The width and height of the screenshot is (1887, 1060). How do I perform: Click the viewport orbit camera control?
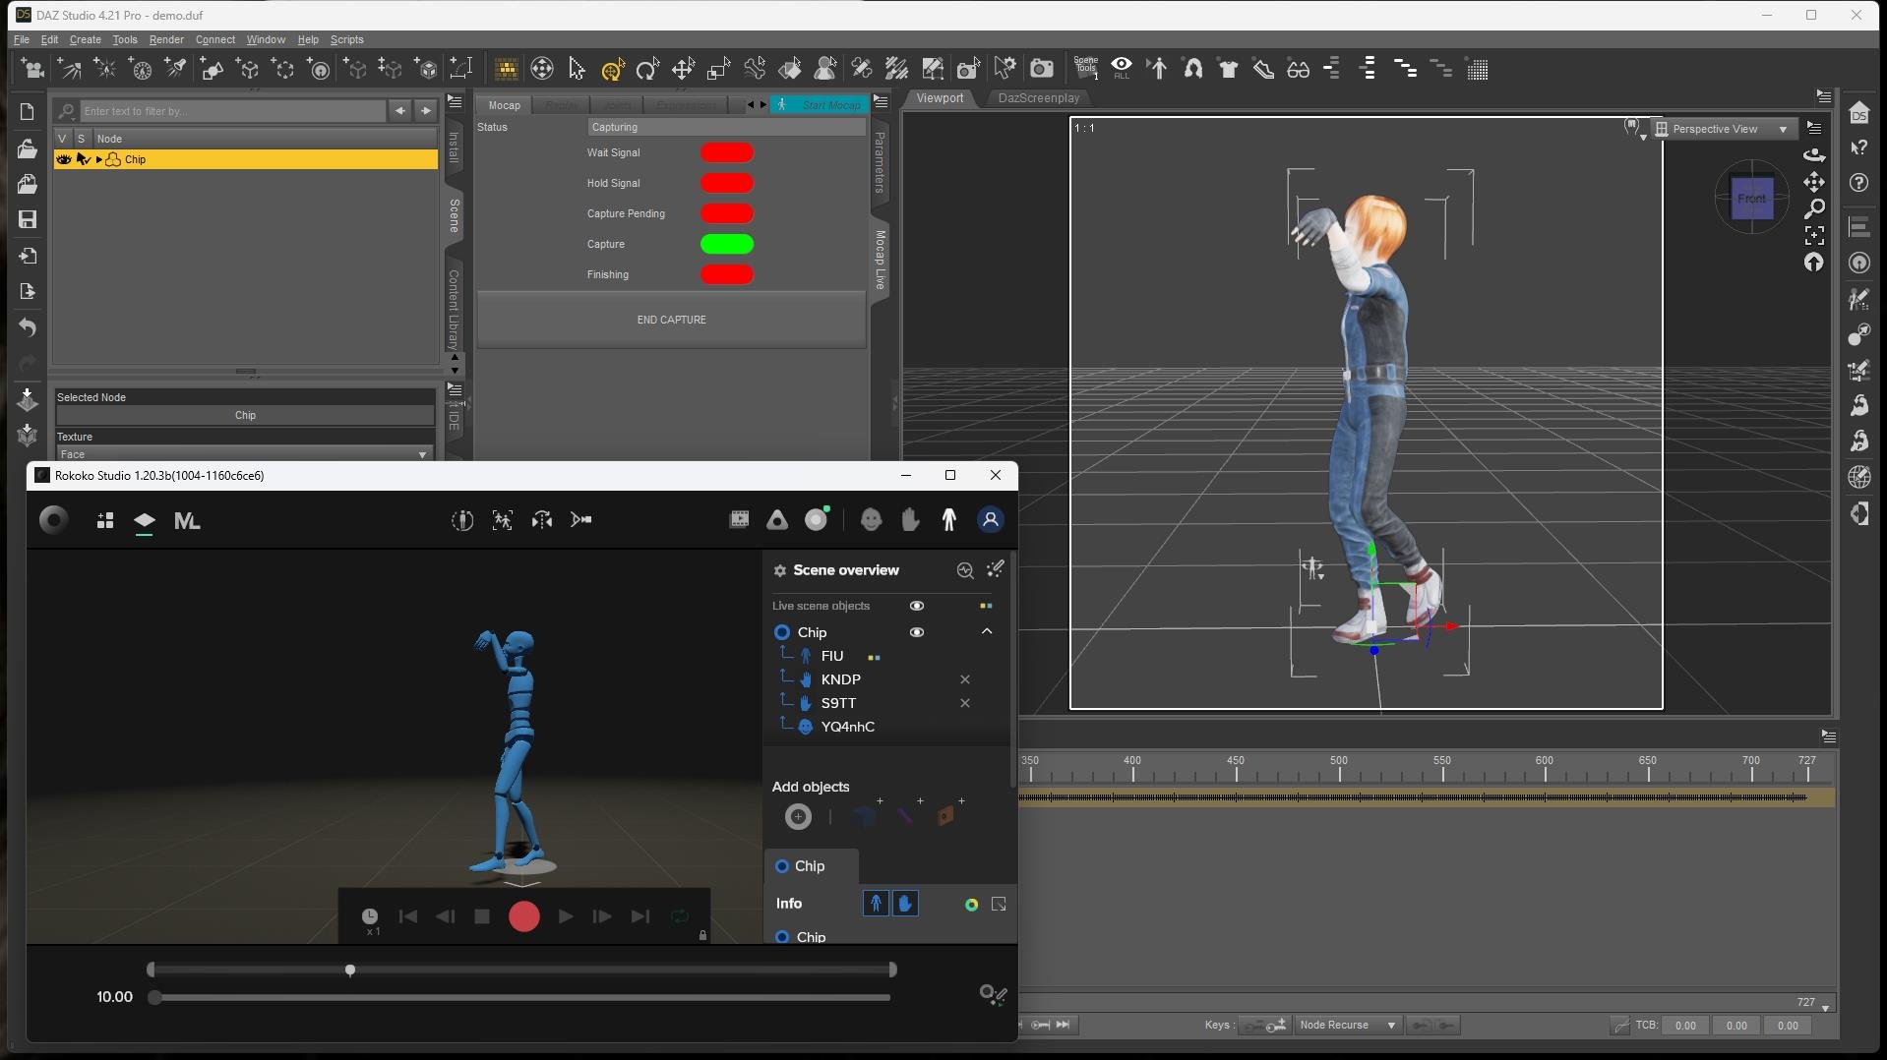point(1814,155)
